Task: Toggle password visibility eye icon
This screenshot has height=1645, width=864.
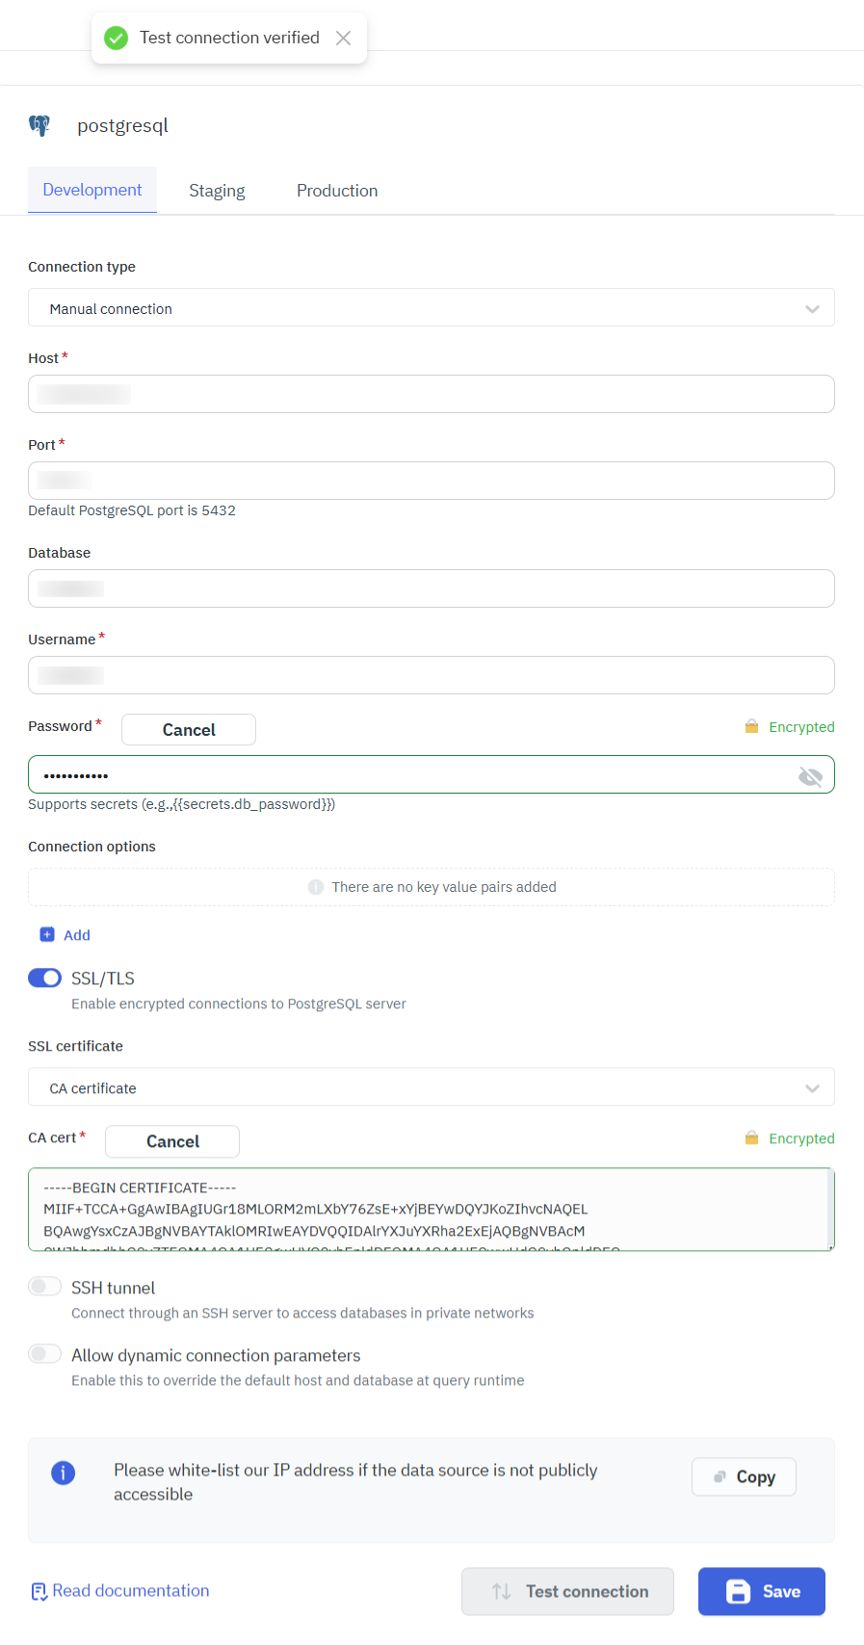Action: [810, 776]
